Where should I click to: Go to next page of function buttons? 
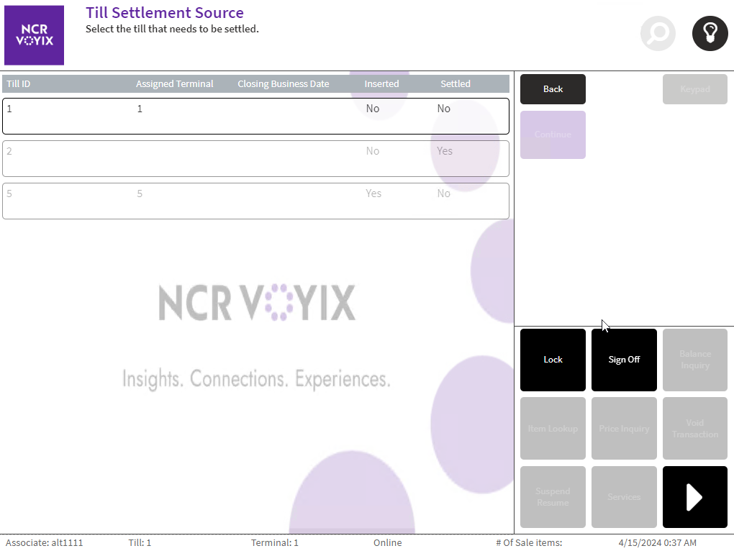point(694,497)
